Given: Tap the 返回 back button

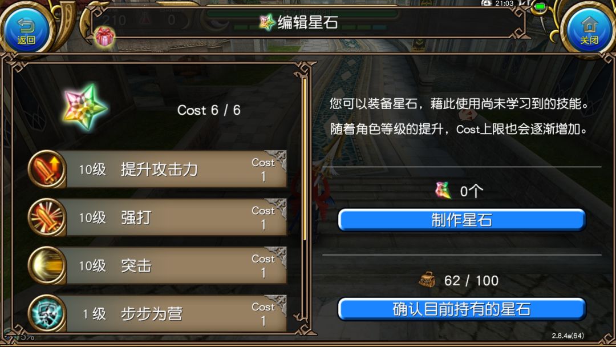Looking at the screenshot, I should 26,31.
